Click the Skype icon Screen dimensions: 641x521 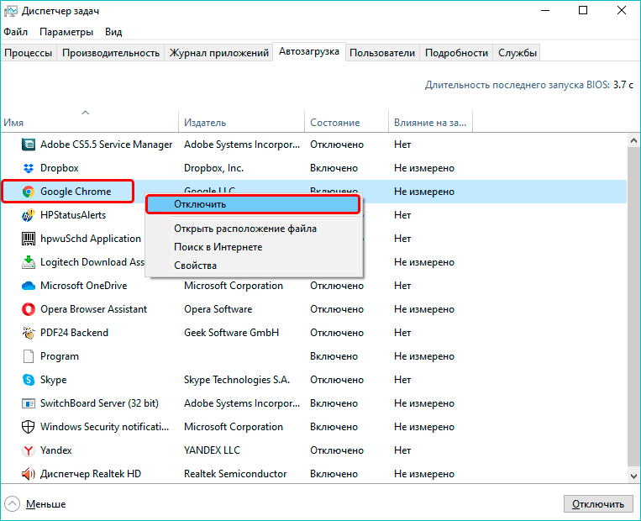tap(29, 380)
